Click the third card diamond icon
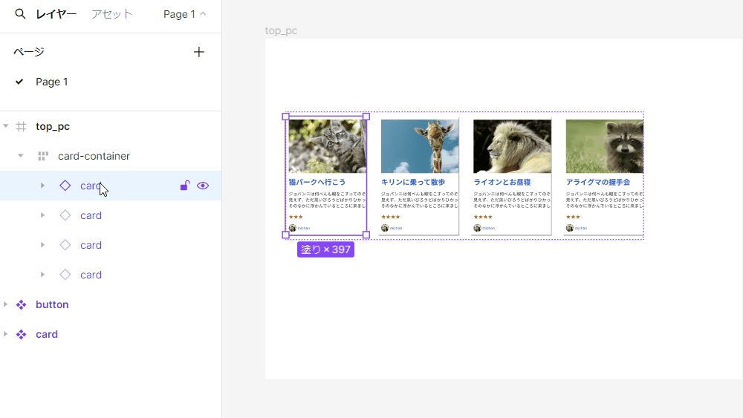The height and width of the screenshot is (418, 743). point(65,245)
